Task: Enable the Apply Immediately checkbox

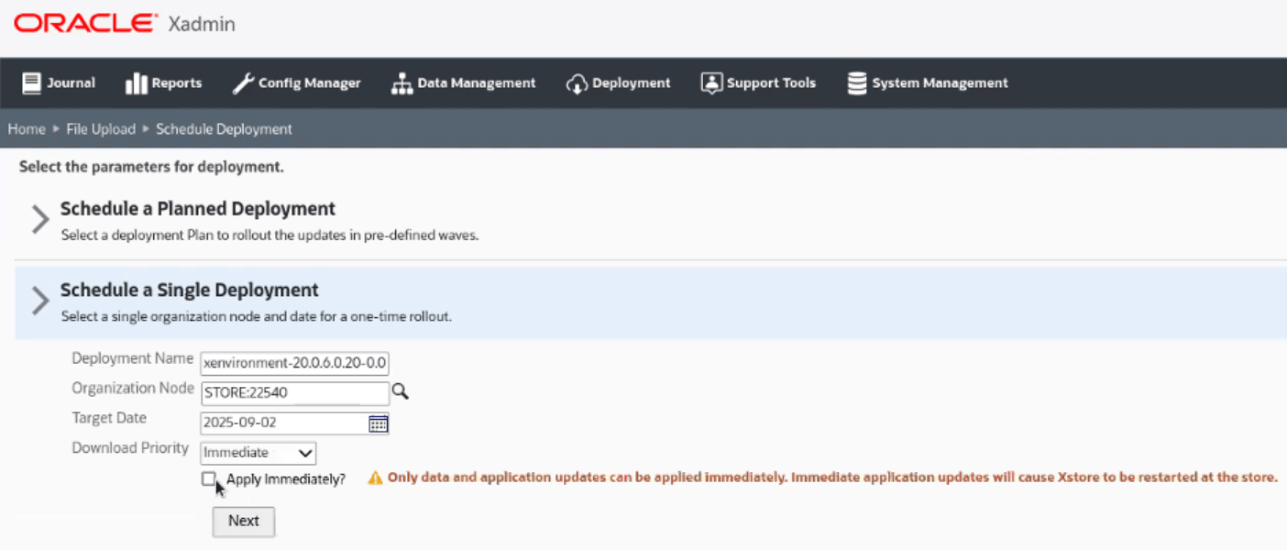Action: tap(209, 478)
